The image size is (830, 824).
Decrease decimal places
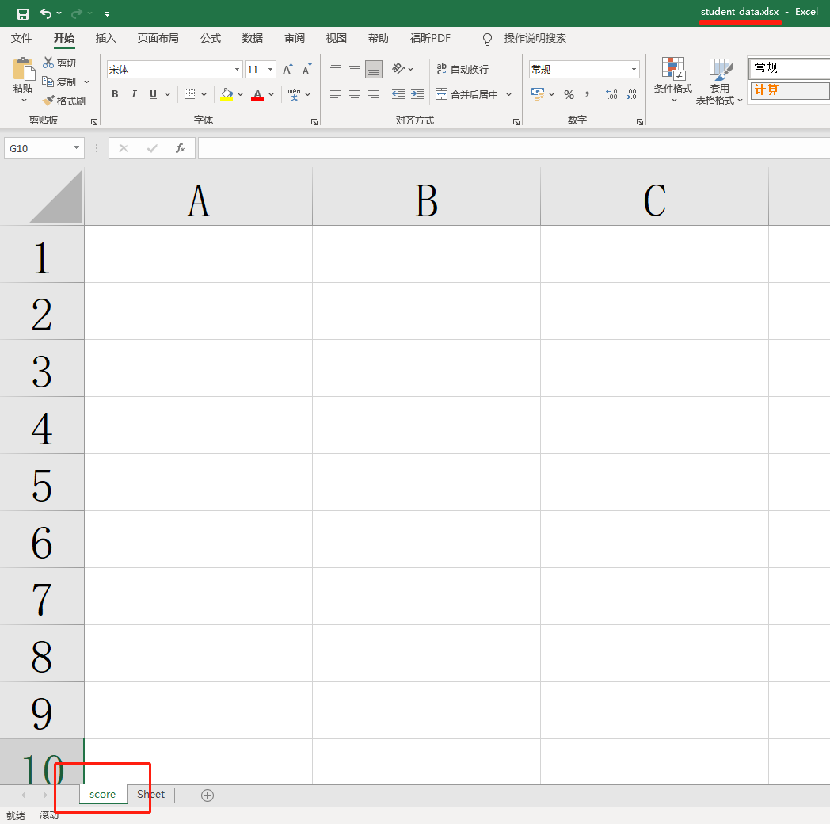click(630, 94)
